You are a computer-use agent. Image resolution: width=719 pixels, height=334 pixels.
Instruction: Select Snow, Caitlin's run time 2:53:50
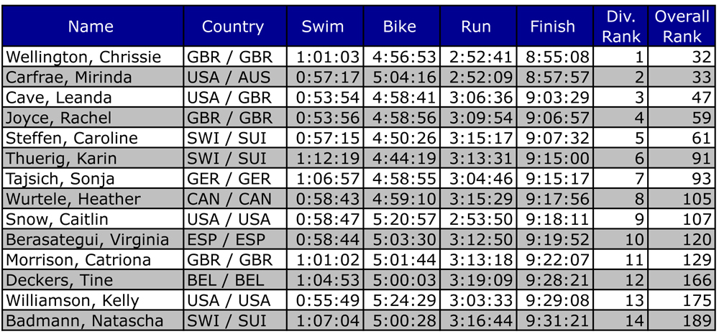coord(478,218)
